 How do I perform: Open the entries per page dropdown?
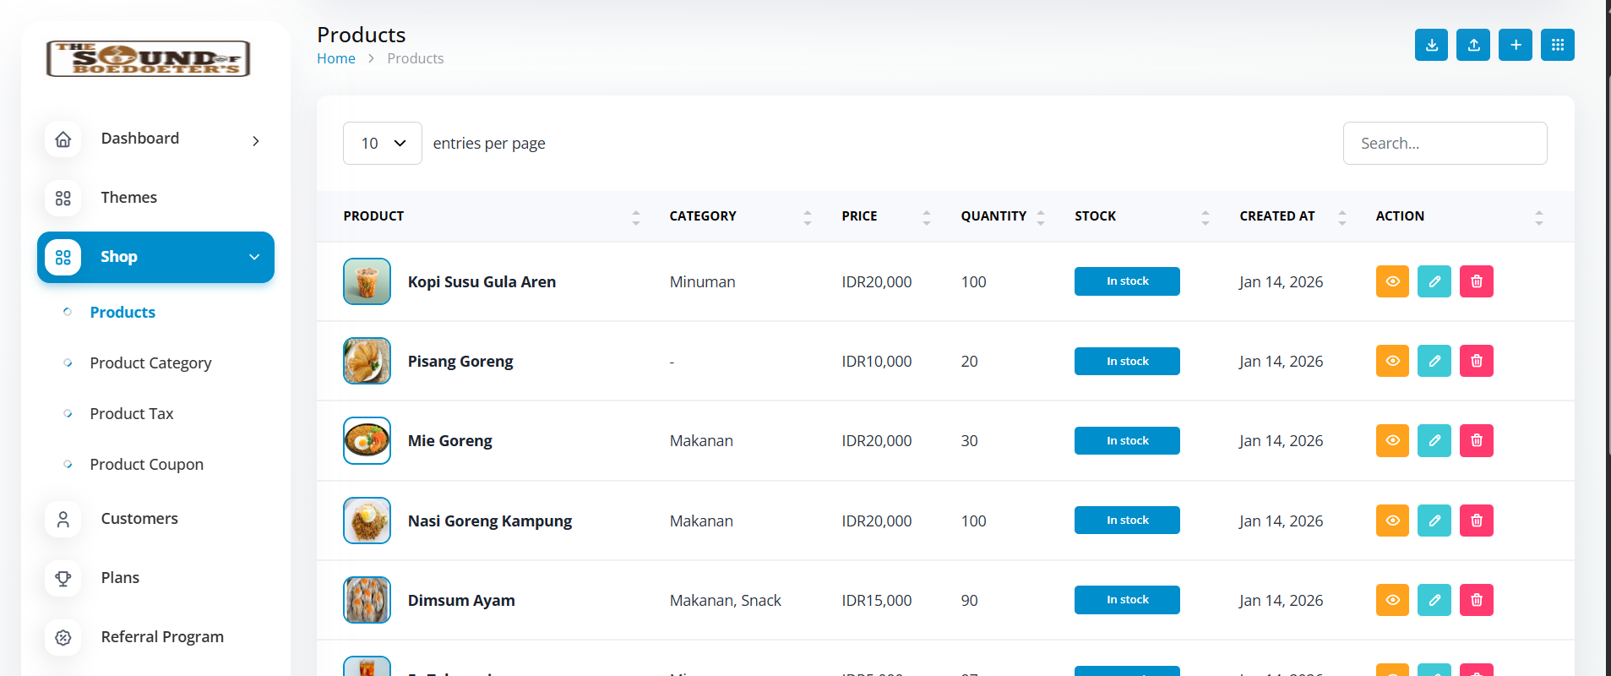(383, 144)
